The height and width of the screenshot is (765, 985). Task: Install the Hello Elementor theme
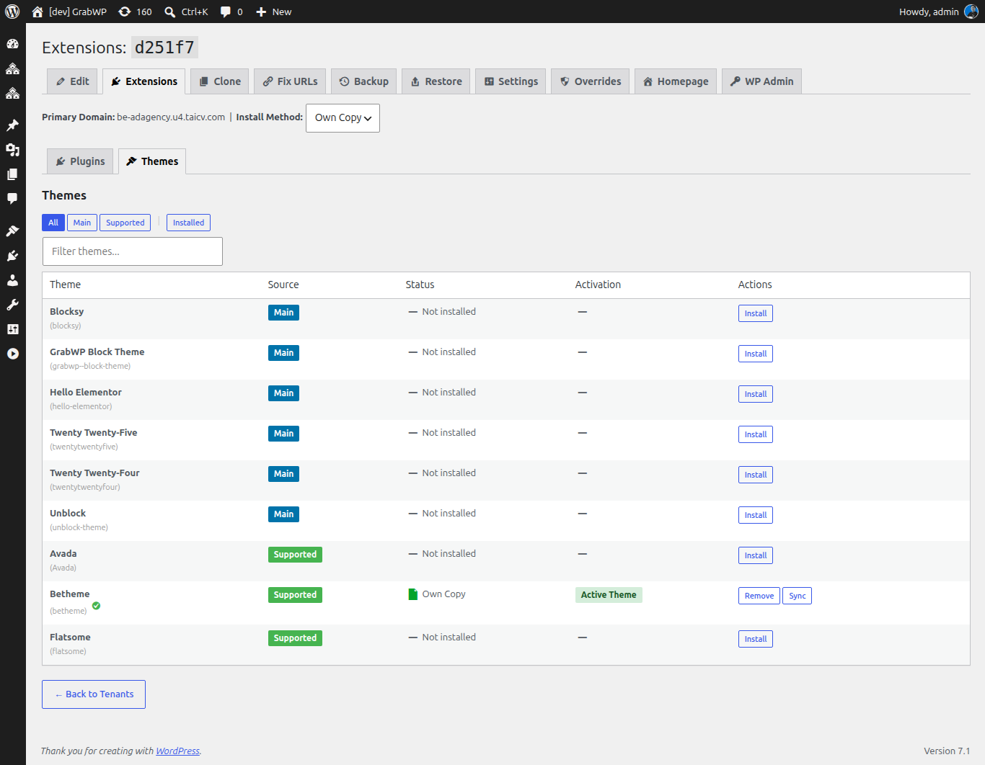[x=756, y=394]
